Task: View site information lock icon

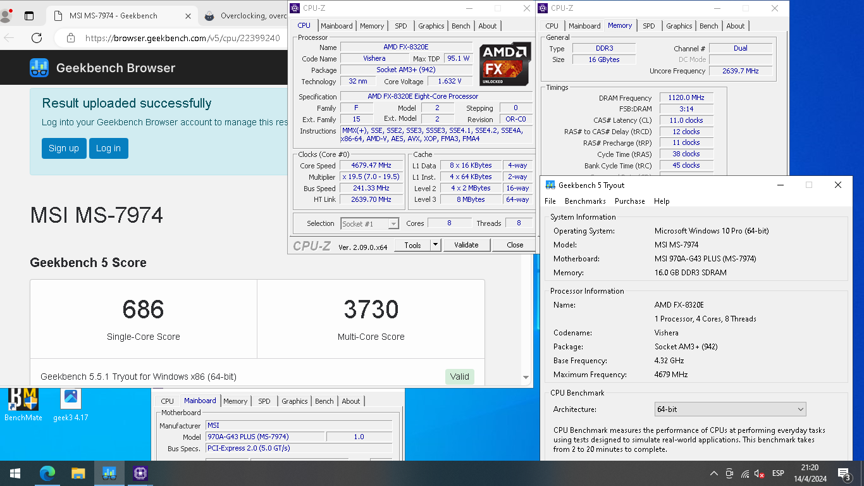Action: point(70,38)
